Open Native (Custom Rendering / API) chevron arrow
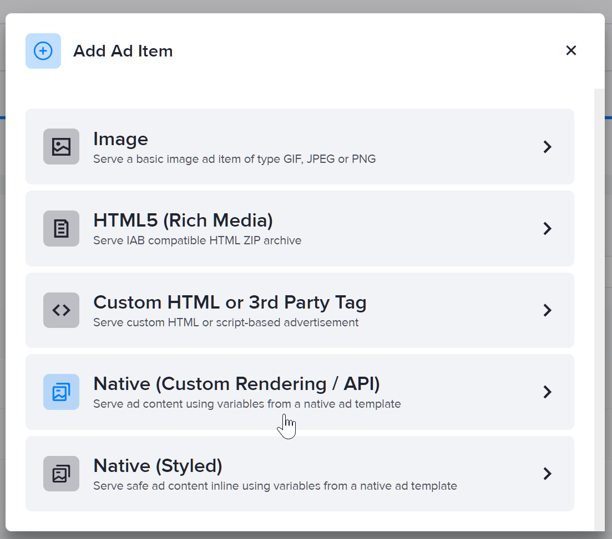The width and height of the screenshot is (612, 539). pyautogui.click(x=547, y=392)
